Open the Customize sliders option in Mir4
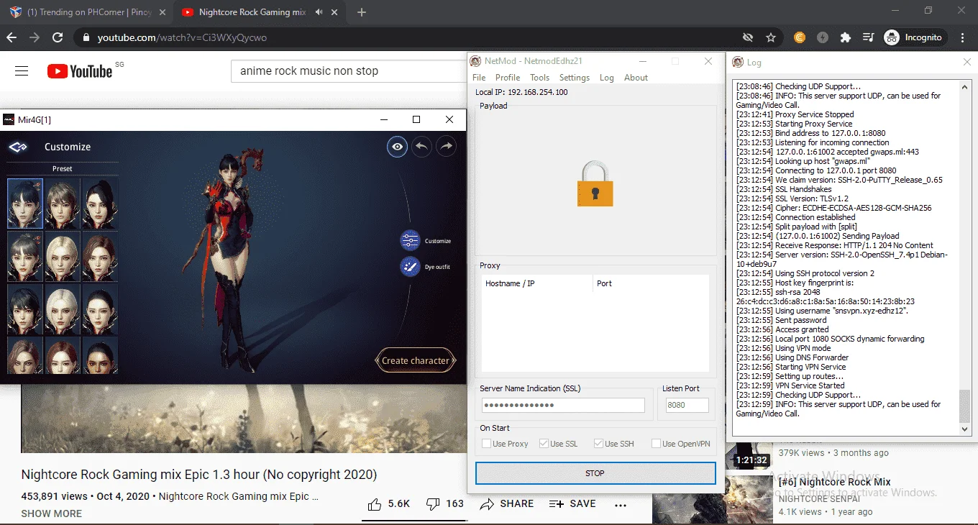The image size is (978, 525). tap(410, 240)
